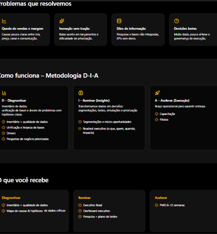Viewport: 217px width, 234px height.
Task: Click the database icon above Silos de informação
Action: (x=119, y=21)
